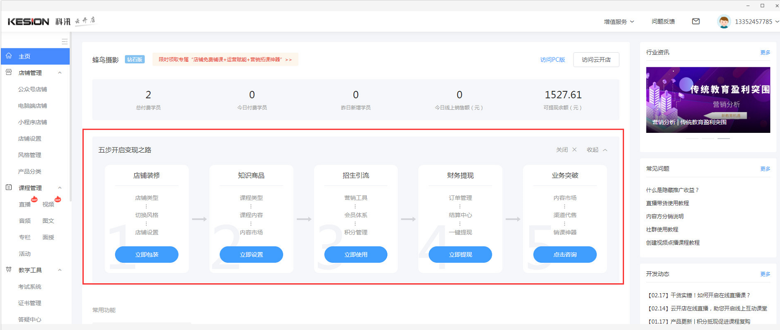Collapse the panel with 收起
This screenshot has width=780, height=330.
(x=597, y=150)
